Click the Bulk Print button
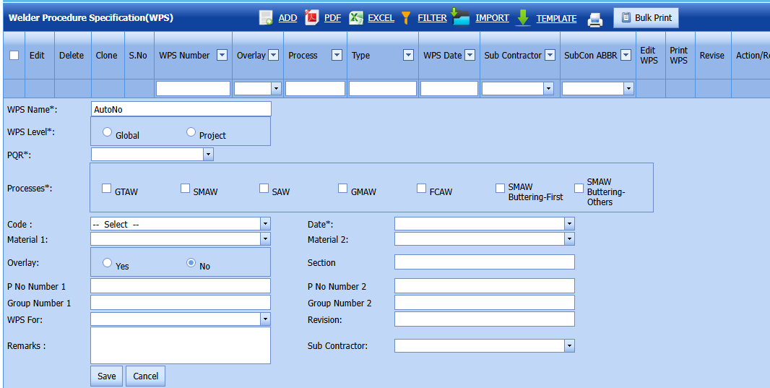Screen dimensions: 770x388 [646, 18]
